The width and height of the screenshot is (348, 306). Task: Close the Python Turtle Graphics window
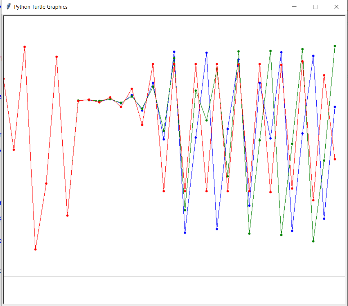click(x=336, y=7)
